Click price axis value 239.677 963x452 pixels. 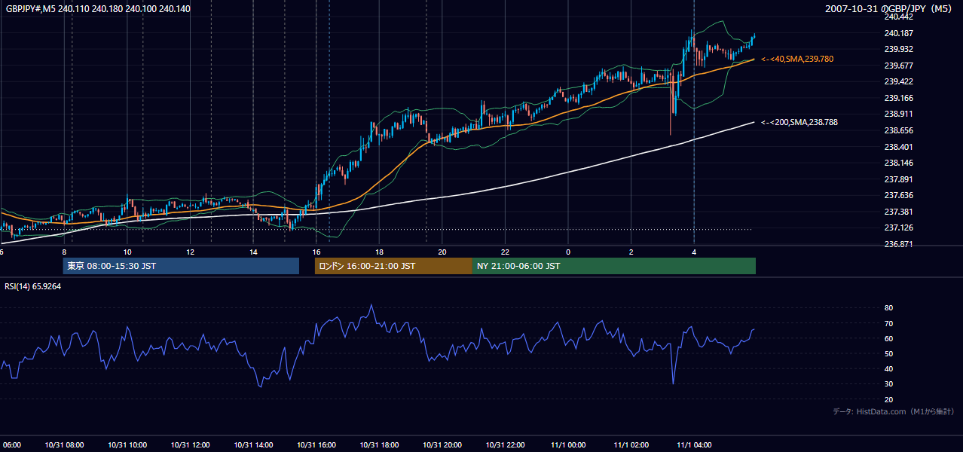[x=899, y=66]
